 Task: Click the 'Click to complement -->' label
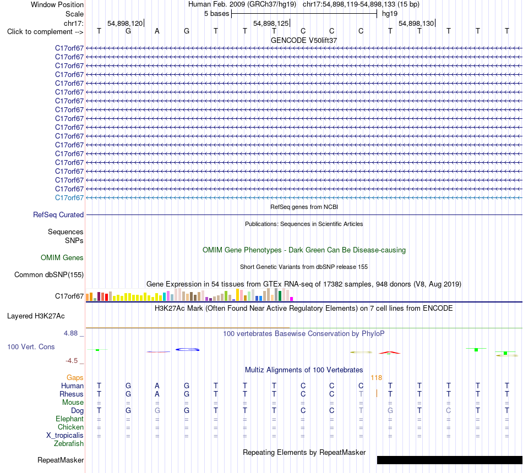tap(45, 32)
